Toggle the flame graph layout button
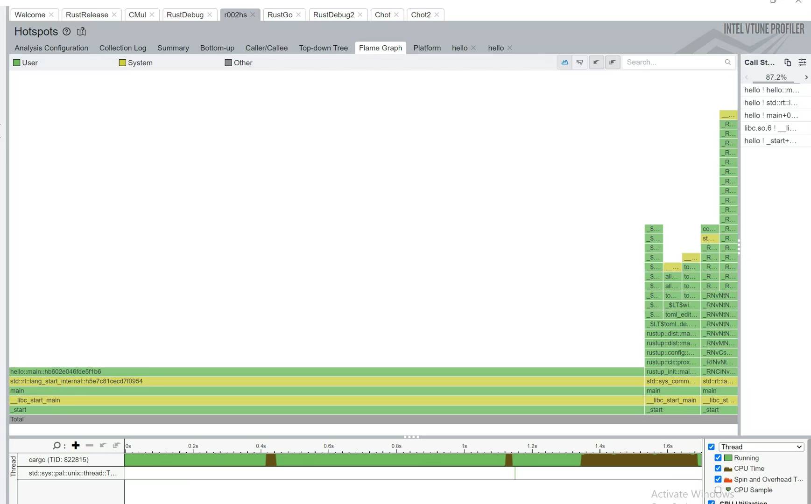This screenshot has width=811, height=504. (x=564, y=62)
